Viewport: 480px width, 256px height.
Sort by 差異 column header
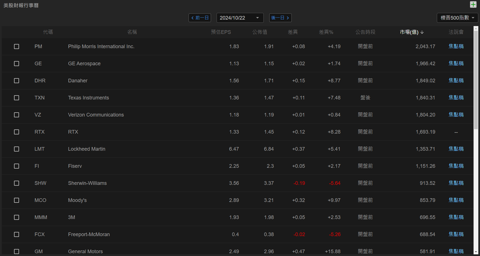[293, 32]
